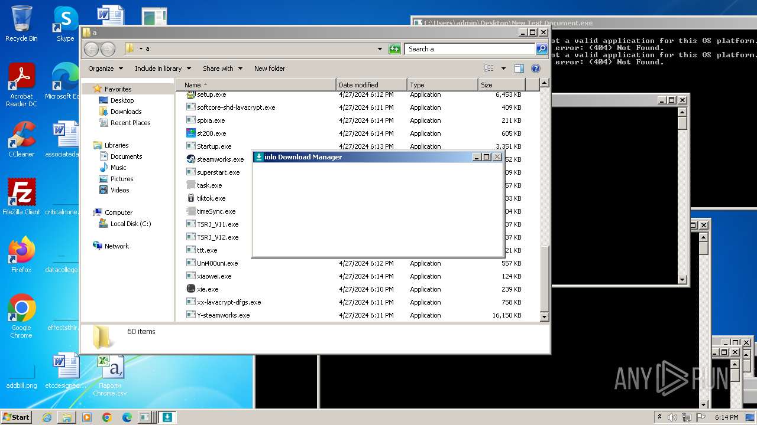Open Acrobat Reader DC desktop shortcut
Viewport: 757px width, 425px height.
pyautogui.click(x=21, y=85)
